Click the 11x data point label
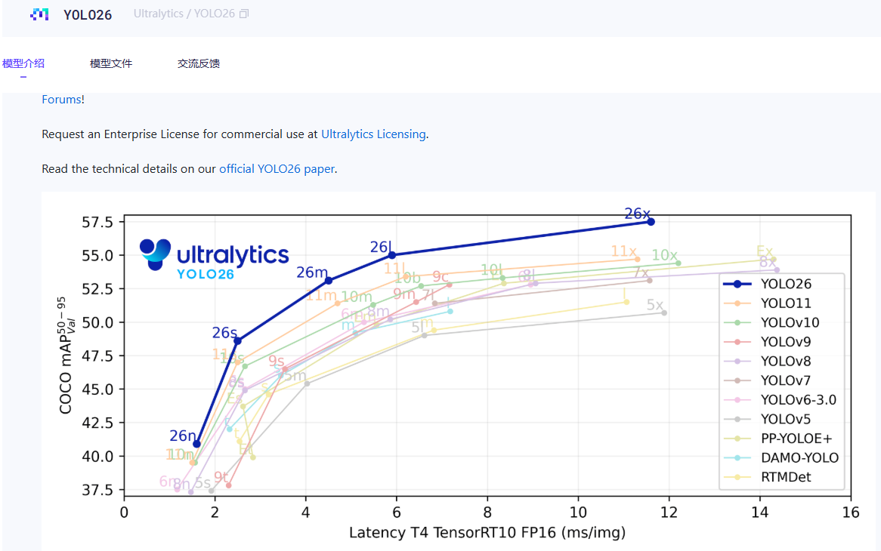 [623, 251]
